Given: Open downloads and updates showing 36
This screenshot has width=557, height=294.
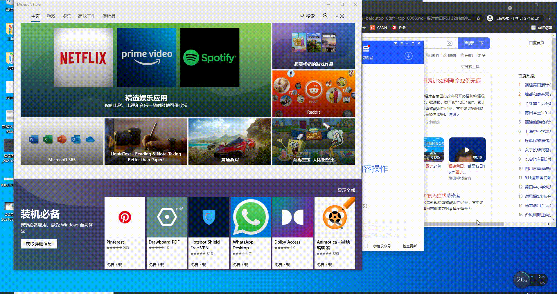Looking at the screenshot, I should coord(339,16).
